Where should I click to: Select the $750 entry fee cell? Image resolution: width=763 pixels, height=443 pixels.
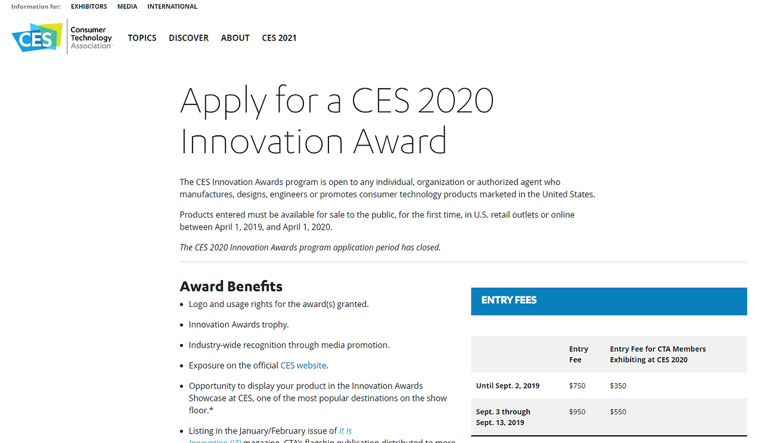pos(577,386)
